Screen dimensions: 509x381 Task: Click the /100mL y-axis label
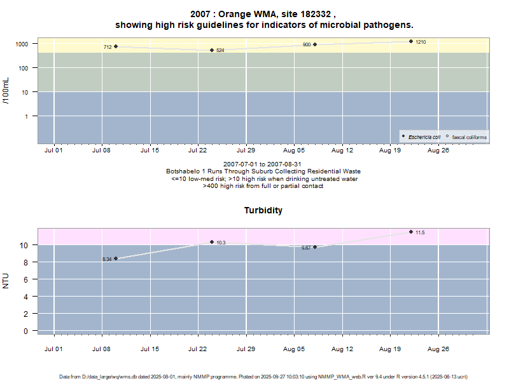[x=6, y=91]
